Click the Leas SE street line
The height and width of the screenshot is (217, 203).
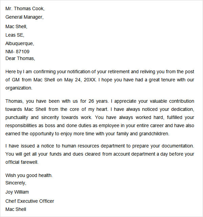(15, 35)
